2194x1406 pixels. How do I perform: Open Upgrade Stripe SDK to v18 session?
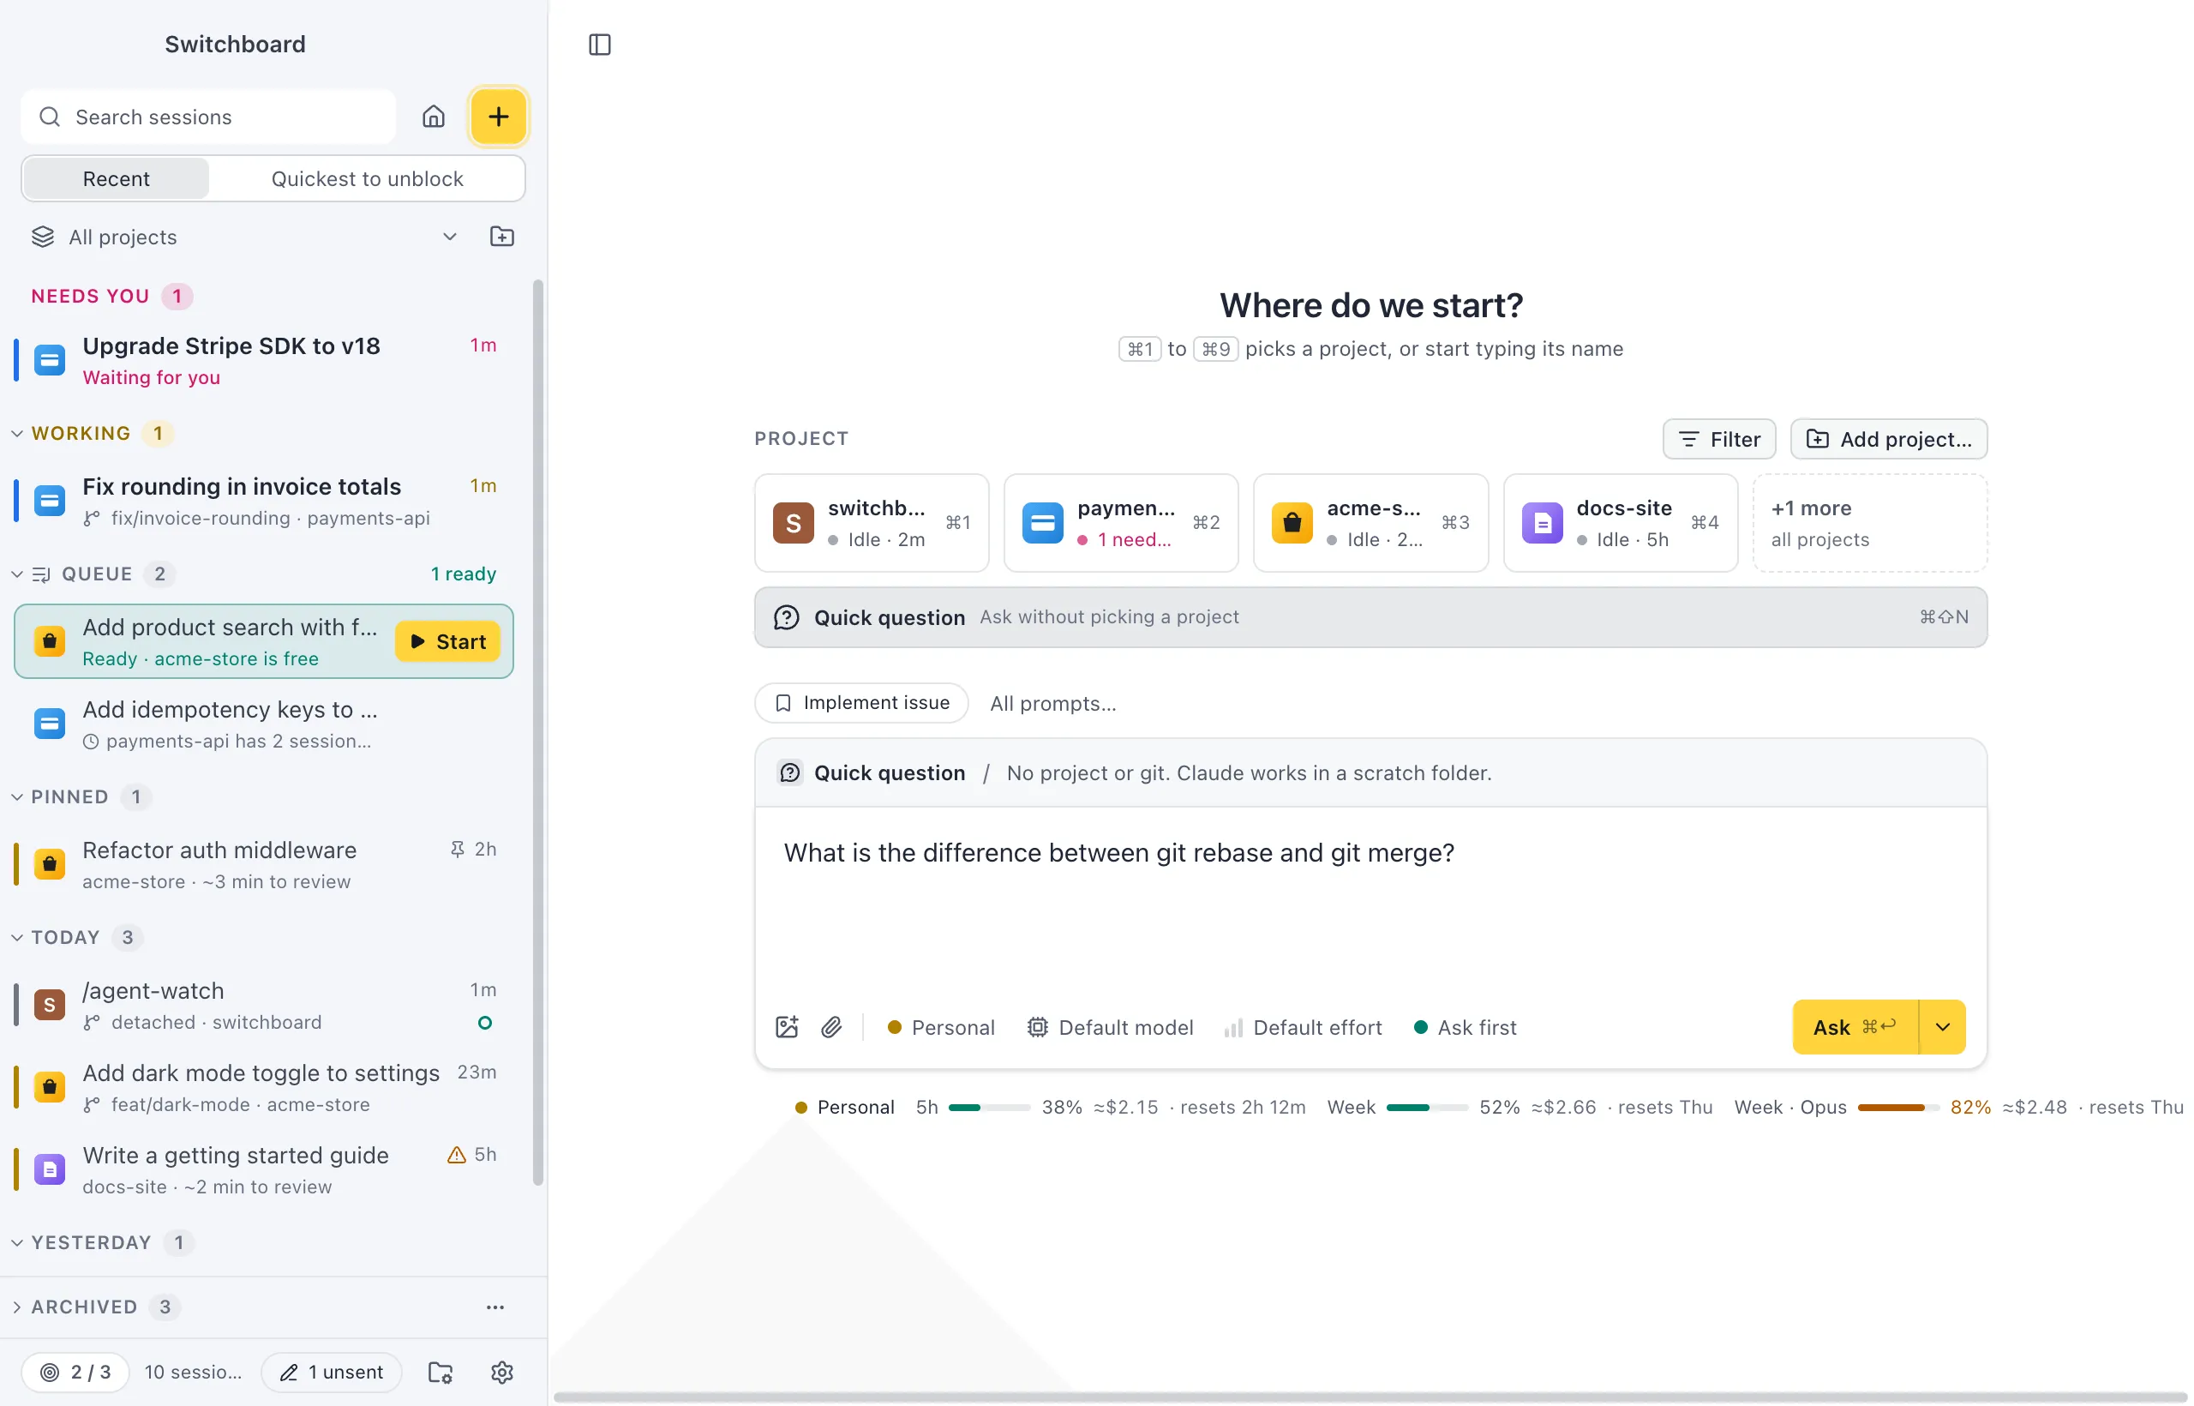point(265,361)
